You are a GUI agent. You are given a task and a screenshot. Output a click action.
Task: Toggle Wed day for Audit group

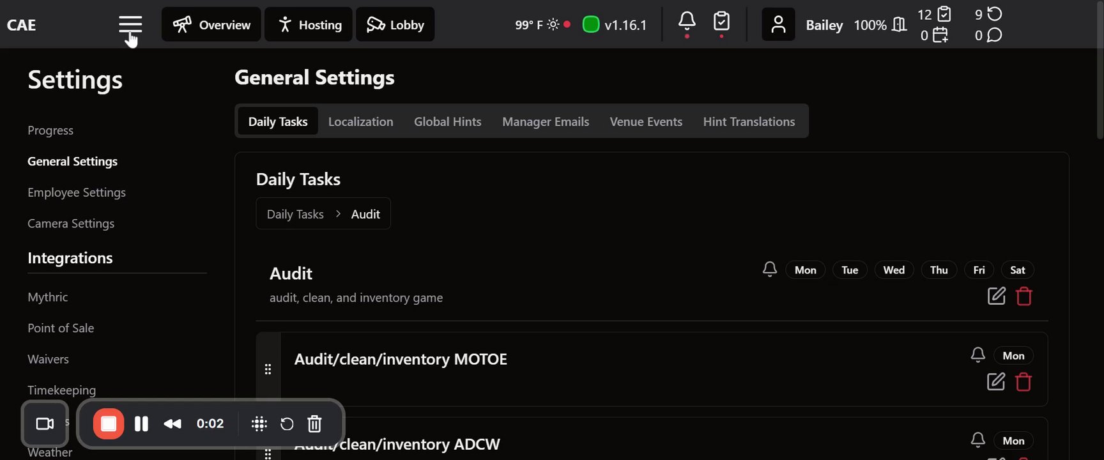(894, 270)
